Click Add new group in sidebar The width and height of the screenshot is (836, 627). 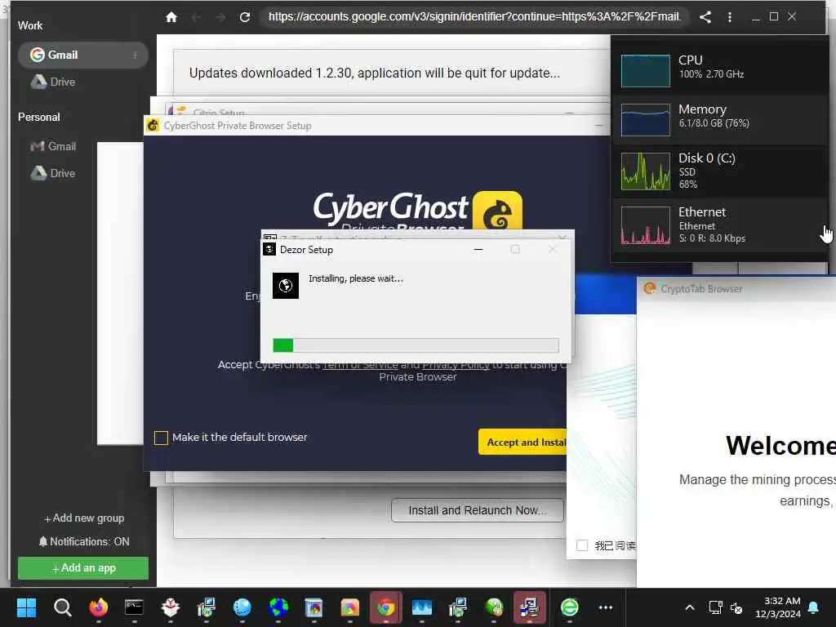pos(84,518)
